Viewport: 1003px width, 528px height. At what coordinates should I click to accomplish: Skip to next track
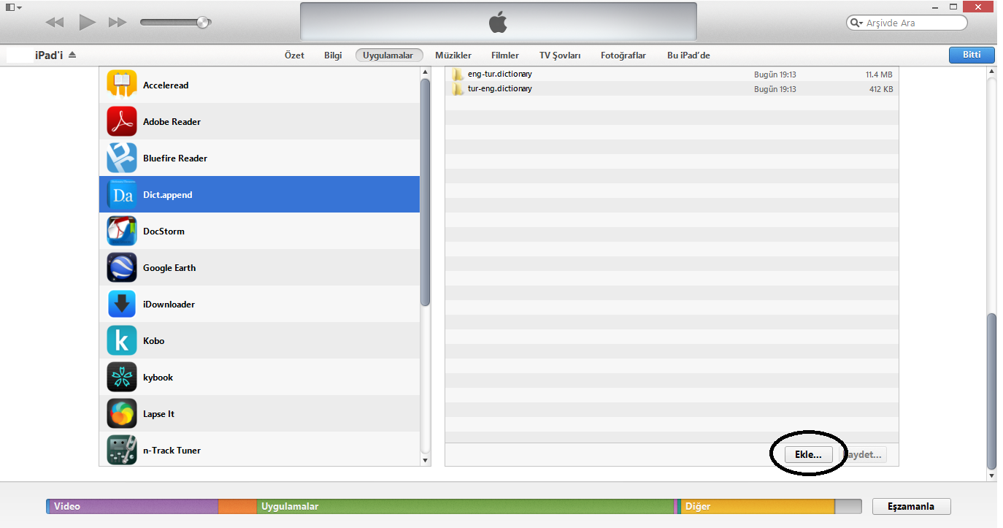[118, 23]
